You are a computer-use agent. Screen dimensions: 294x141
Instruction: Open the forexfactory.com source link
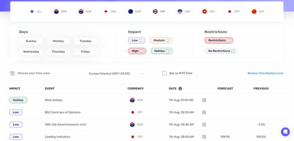(265, 73)
